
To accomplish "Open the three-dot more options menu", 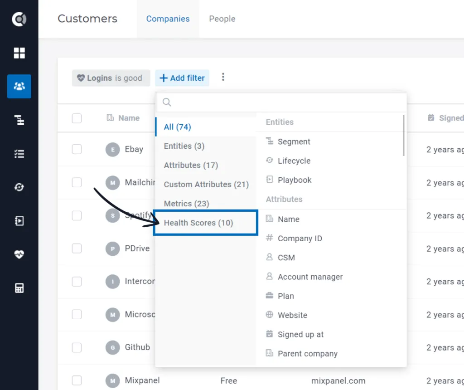I will pos(223,77).
